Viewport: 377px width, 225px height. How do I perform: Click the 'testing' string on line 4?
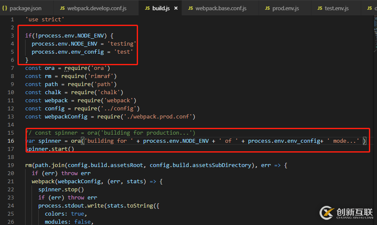click(122, 44)
